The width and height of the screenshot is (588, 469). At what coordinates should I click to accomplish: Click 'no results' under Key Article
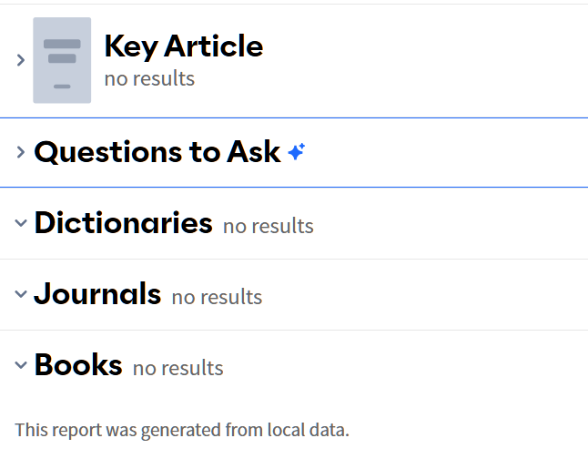pyautogui.click(x=149, y=79)
